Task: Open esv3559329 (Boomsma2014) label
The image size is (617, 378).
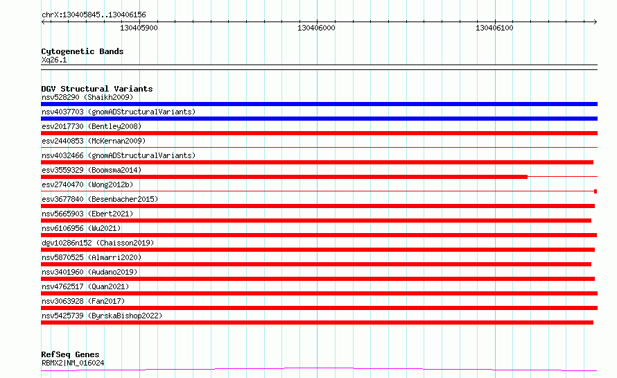Action: (92, 170)
